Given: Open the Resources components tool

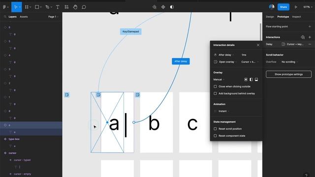Looking at the screenshot, I should coord(66,7).
